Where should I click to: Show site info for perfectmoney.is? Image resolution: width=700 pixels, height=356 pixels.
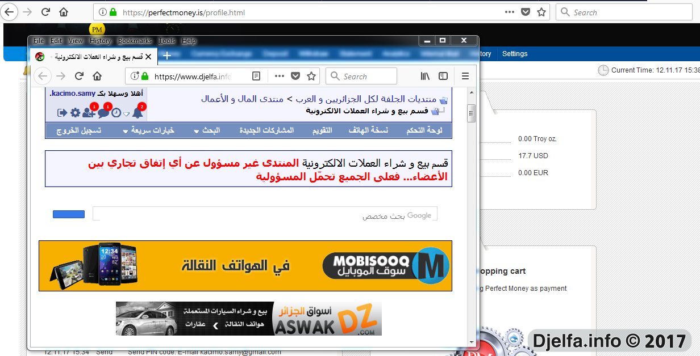point(103,12)
